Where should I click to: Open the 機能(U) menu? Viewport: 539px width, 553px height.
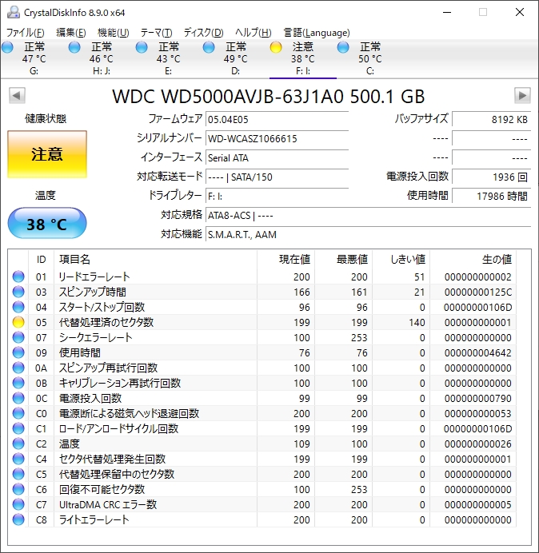coord(113,33)
